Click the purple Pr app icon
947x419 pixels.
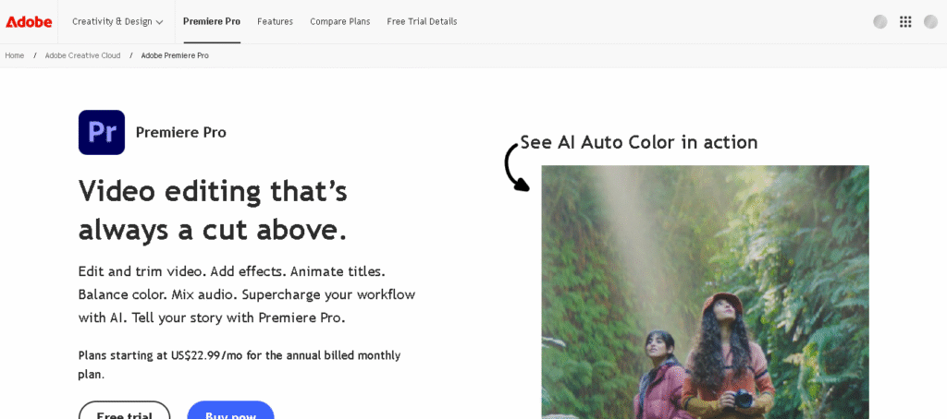click(x=102, y=132)
